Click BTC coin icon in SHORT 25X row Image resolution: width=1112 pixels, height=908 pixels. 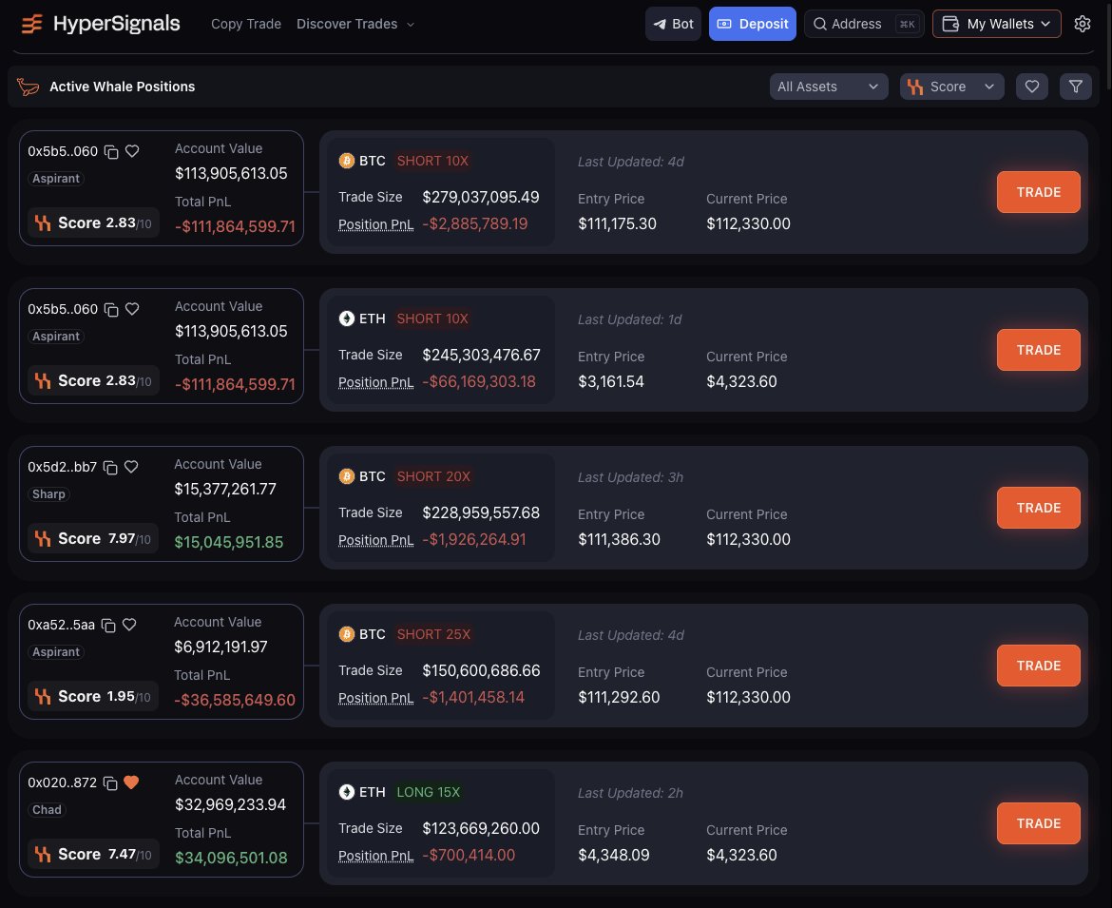pyautogui.click(x=347, y=634)
